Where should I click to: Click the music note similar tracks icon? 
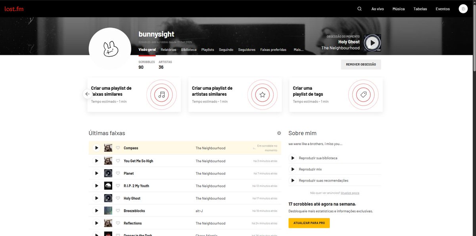pos(161,95)
